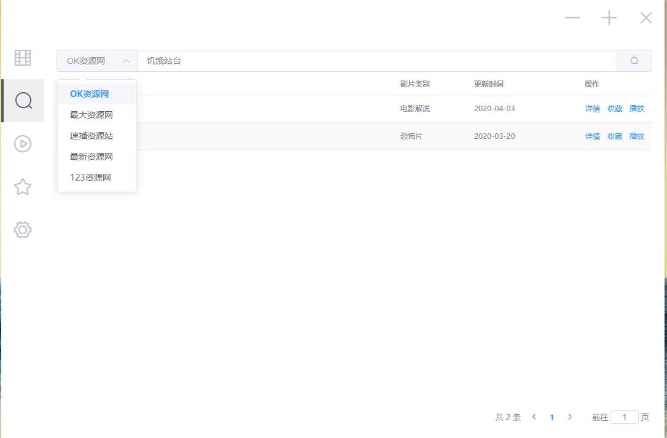Open 详情 for the 电影解说 result
This screenshot has height=438, width=667.
tap(592, 108)
